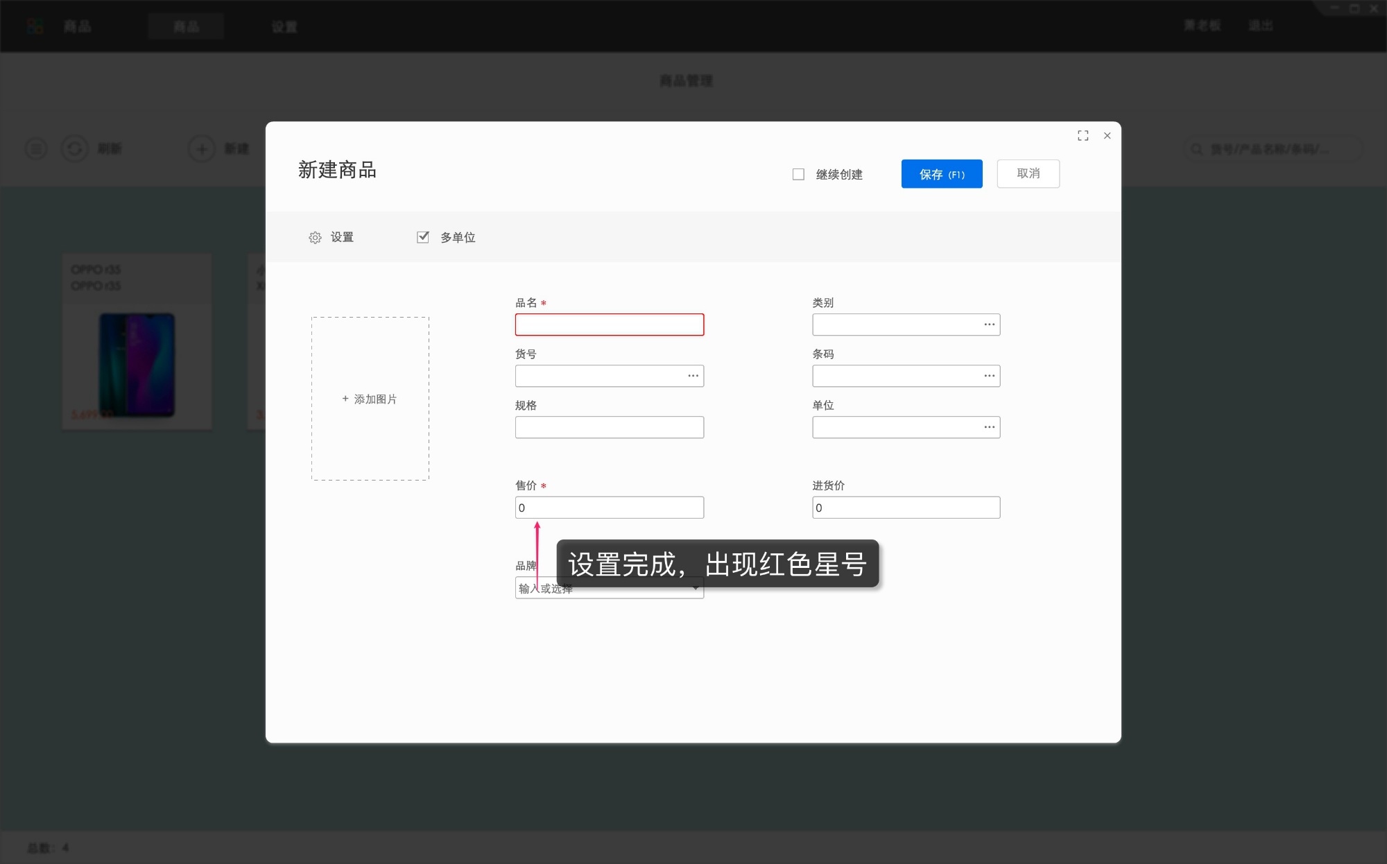Click the Cancel button

point(1028,174)
